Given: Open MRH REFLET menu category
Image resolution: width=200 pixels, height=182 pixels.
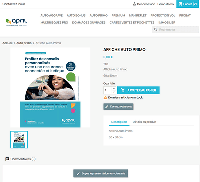Looking at the screenshot, I should pos(138,15).
